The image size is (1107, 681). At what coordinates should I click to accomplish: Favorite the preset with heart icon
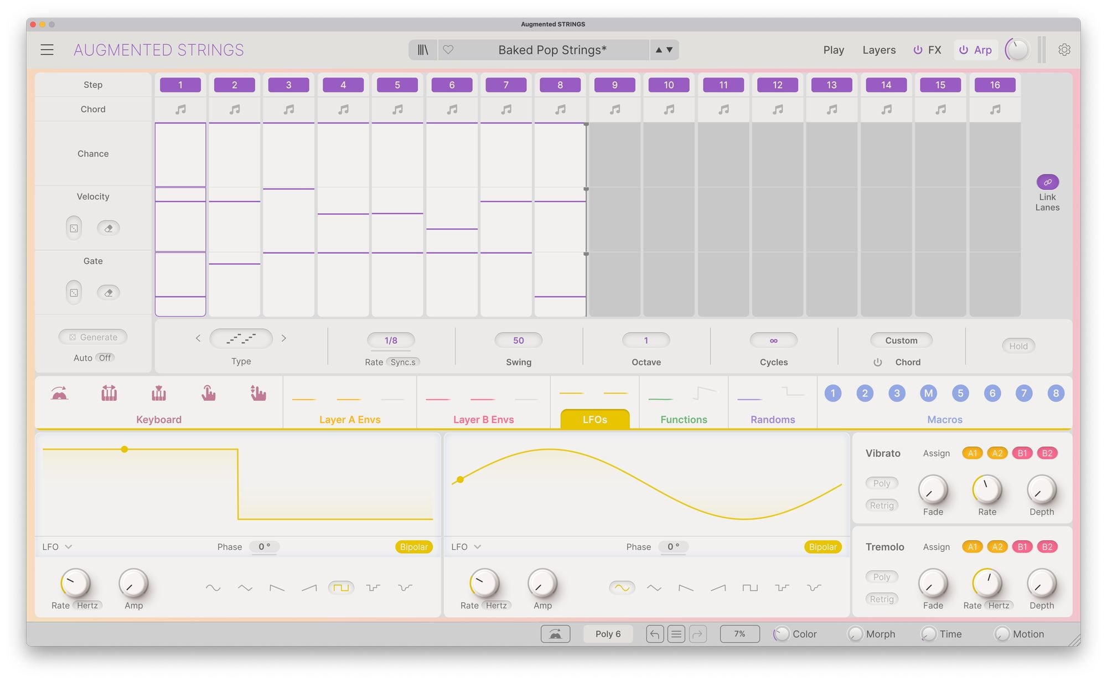pyautogui.click(x=448, y=50)
